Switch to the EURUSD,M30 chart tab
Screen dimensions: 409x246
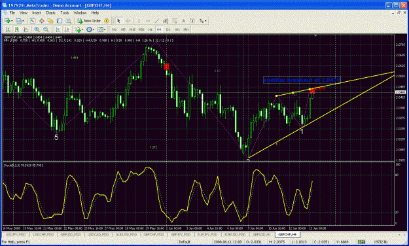click(x=236, y=234)
